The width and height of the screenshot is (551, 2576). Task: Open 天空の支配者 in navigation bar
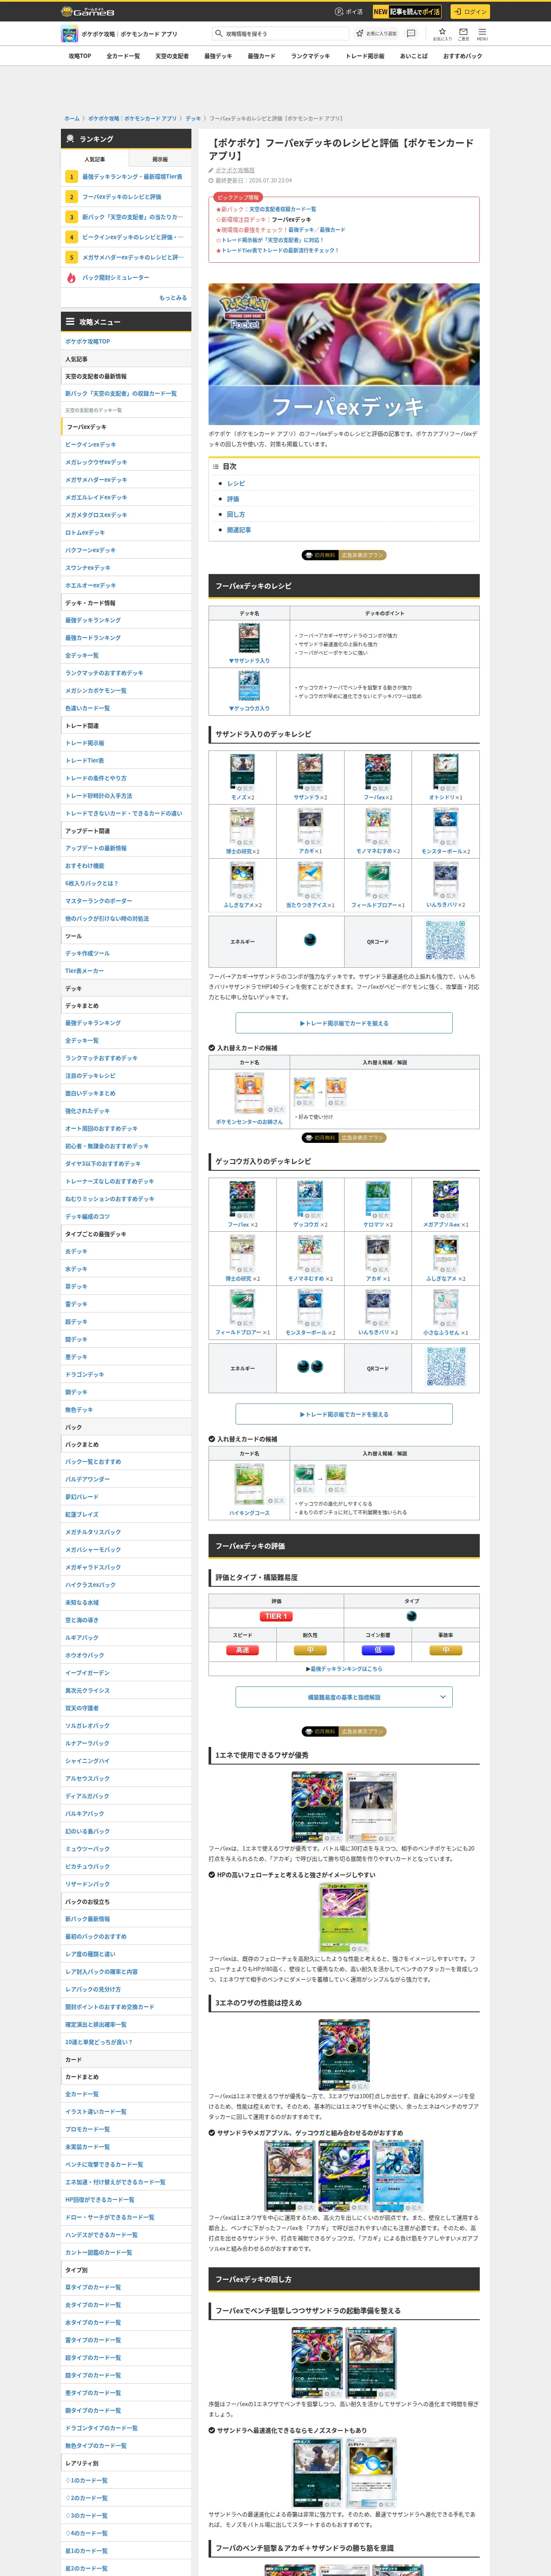(172, 56)
